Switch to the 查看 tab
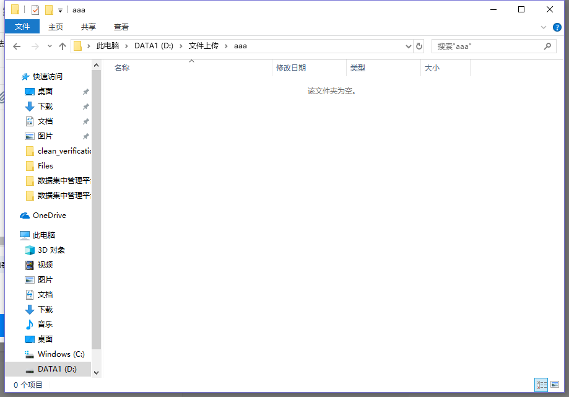This screenshot has width=569, height=397. [121, 27]
